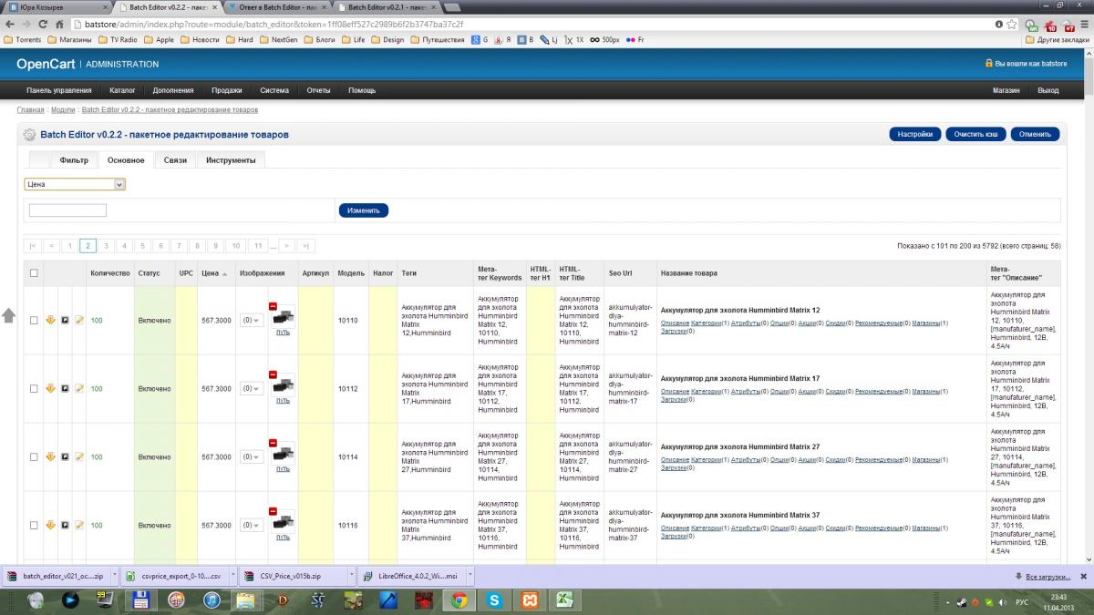This screenshot has height=615, width=1094.
Task: Remove the image with the red minus in the 10112 row
Action: click(x=273, y=375)
